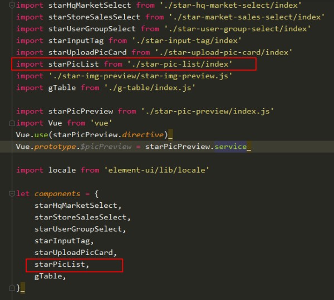334x300 pixels.
Task: Click starStoreSalesSelect inside components object
Action: (x=81, y=217)
